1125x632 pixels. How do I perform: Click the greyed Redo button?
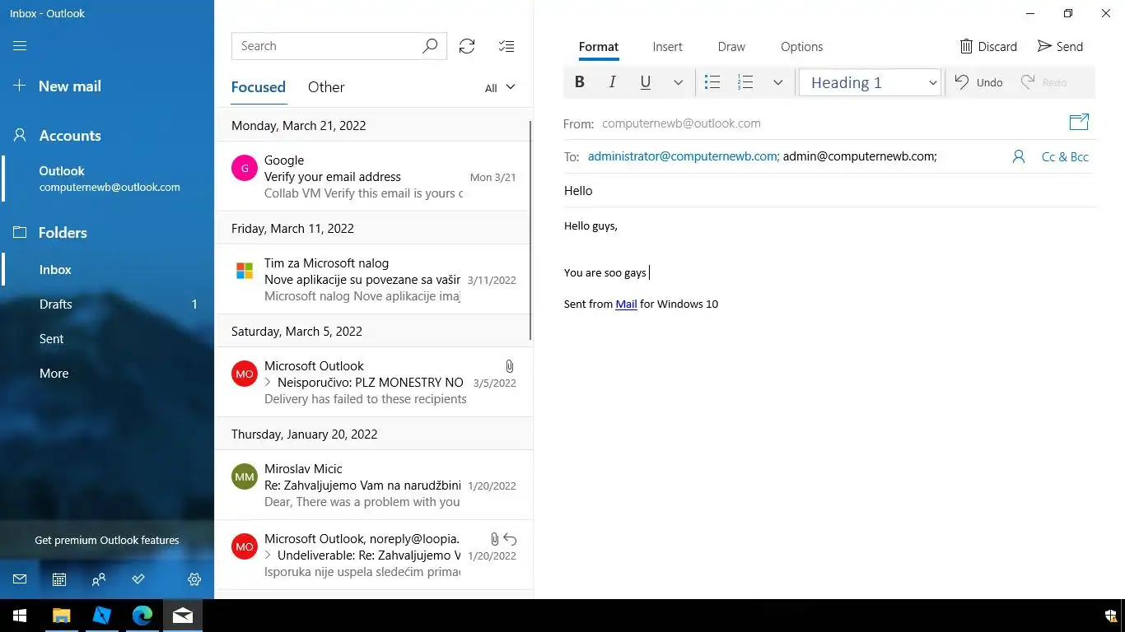1044,82
